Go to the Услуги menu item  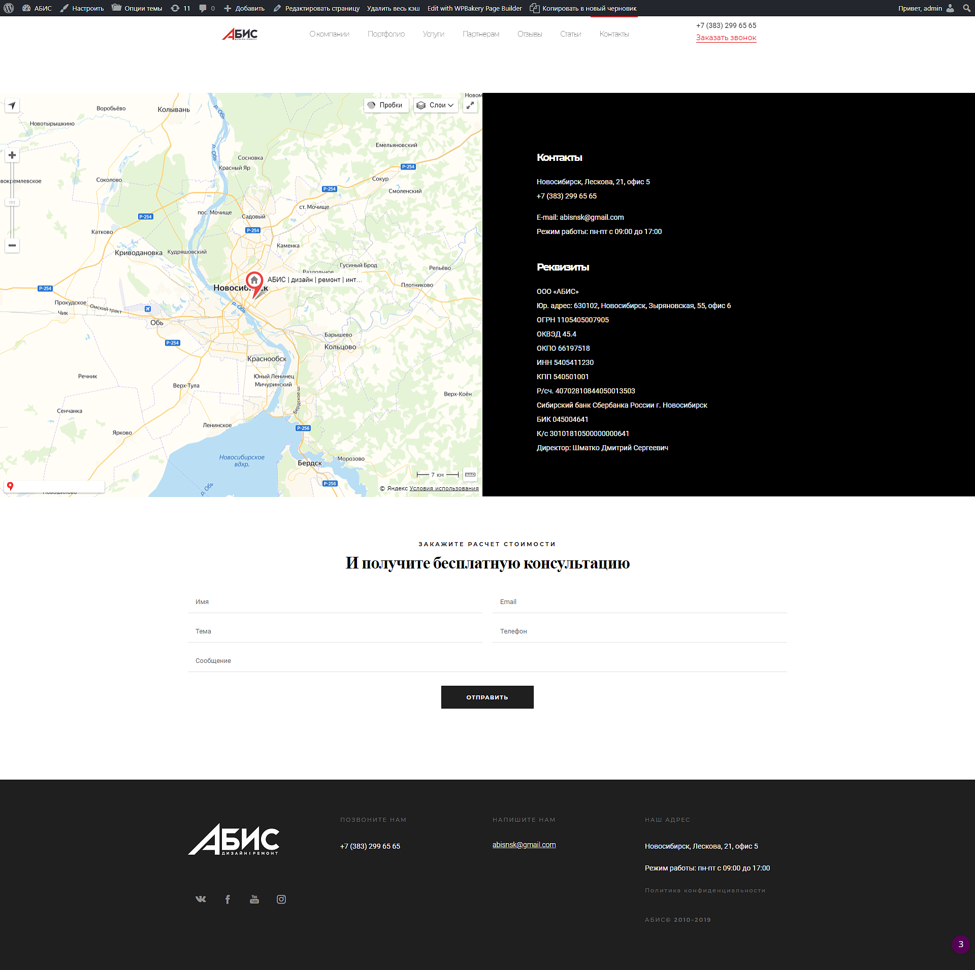[x=434, y=34]
